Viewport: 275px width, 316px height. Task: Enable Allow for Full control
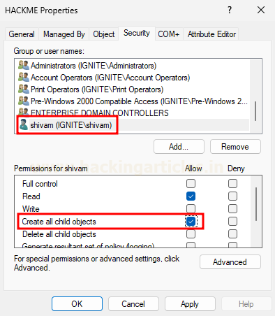coord(191,184)
